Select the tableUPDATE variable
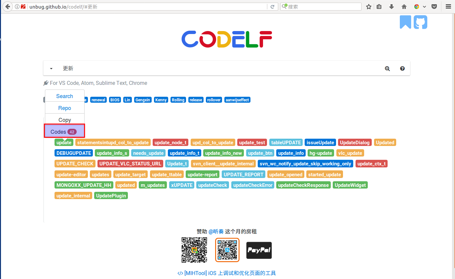455x279 pixels. [x=286, y=143]
